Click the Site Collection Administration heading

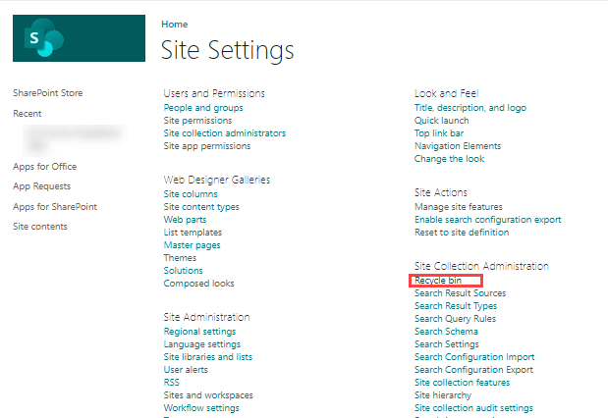[x=481, y=267]
